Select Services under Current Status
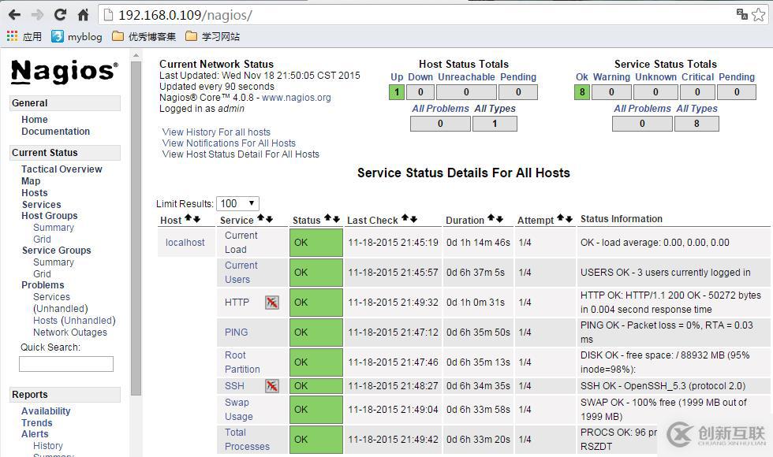 click(41, 204)
